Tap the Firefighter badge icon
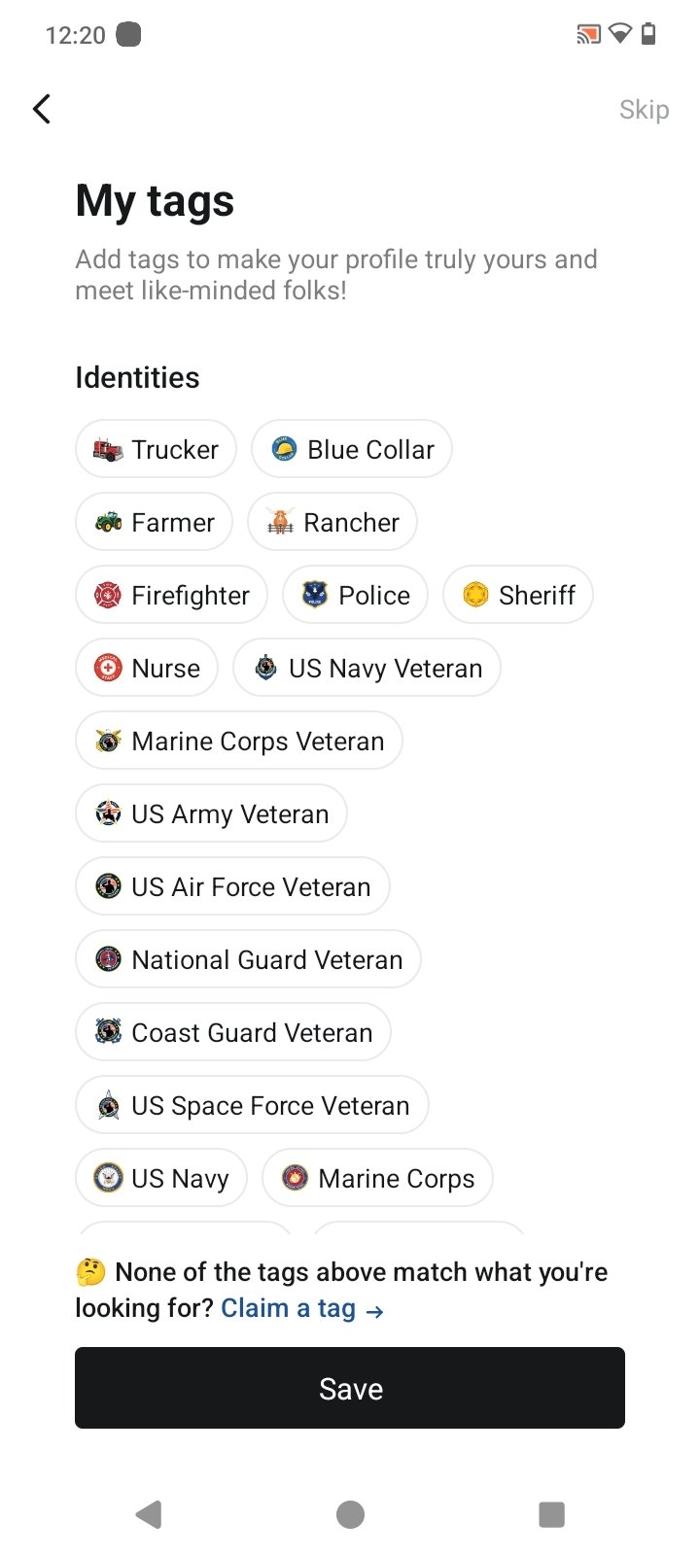Viewport: 700px width, 1555px height. coord(108,595)
